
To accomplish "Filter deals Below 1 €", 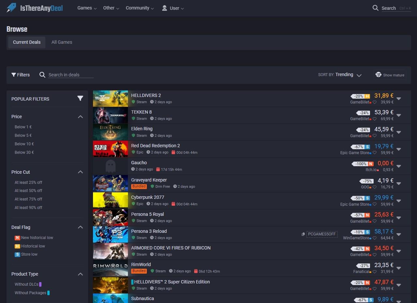I will pyautogui.click(x=23, y=127).
